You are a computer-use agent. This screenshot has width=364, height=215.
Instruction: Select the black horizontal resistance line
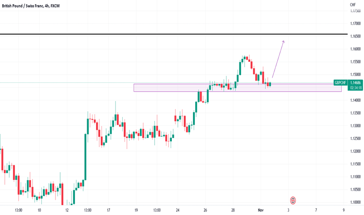[x=174, y=34]
